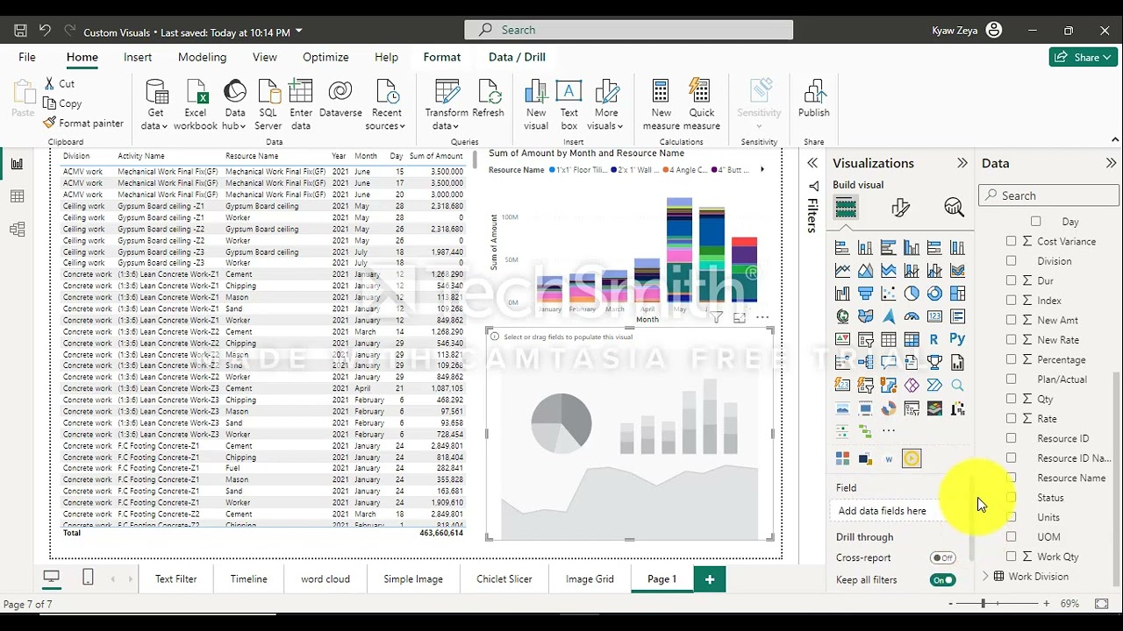This screenshot has height=631, width=1123.
Task: Collapse the Visualizations pane
Action: (962, 163)
